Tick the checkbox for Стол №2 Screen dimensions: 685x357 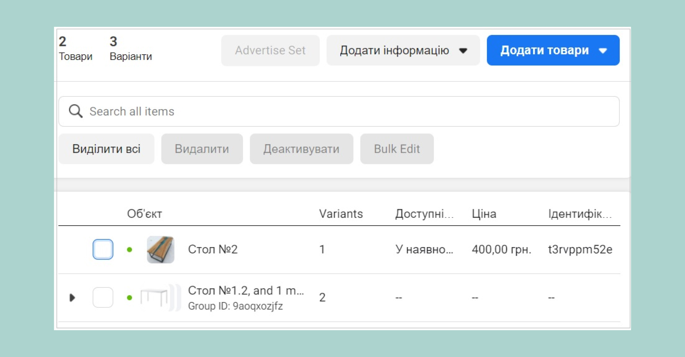point(103,249)
